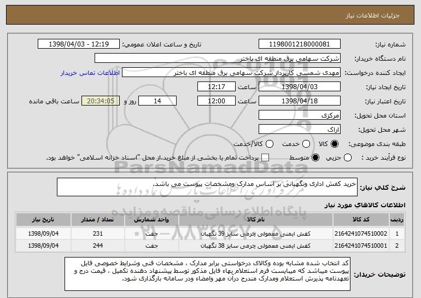Click the unit جفت in row 1
Screen dimensions: 421x298
151,234
